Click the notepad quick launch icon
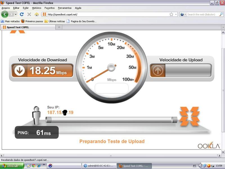The width and height of the screenshot is (225, 169). click(x=29, y=166)
